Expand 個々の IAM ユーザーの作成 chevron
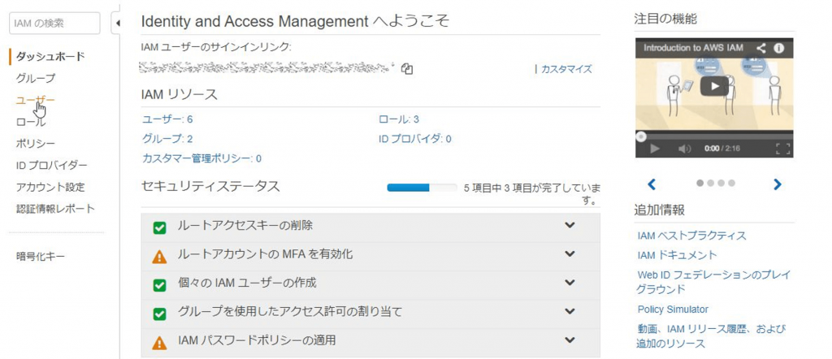 tap(570, 282)
